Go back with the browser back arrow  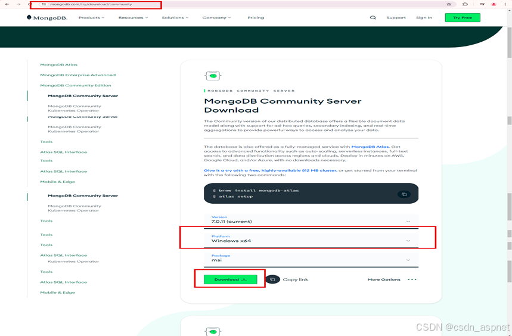point(7,4)
